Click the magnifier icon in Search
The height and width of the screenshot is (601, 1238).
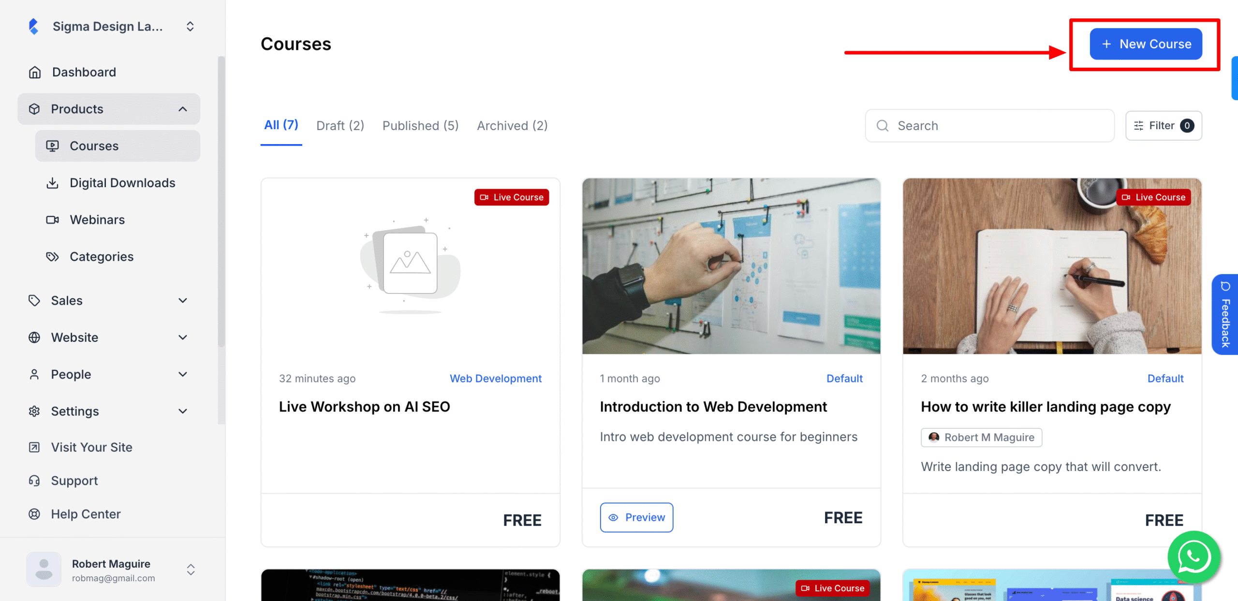click(883, 126)
